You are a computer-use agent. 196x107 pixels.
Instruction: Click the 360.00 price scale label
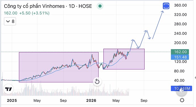(180, 5)
